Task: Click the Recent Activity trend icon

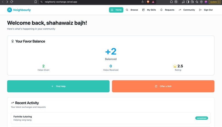Action: coord(12,103)
